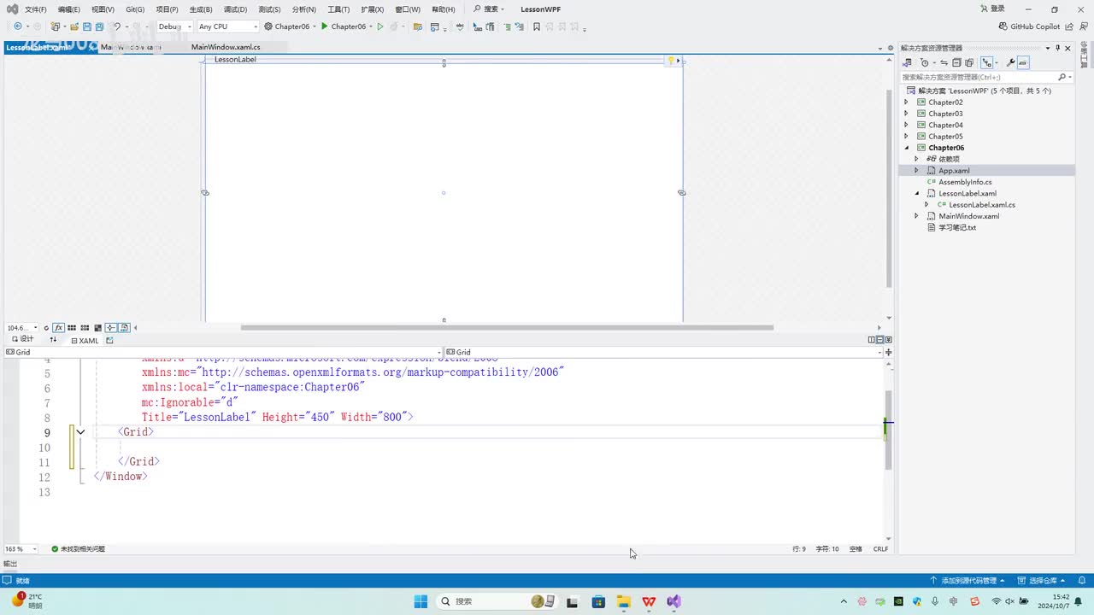The height and width of the screenshot is (615, 1094).
Task: Click the 添加到源代码管理 button
Action: point(967,581)
